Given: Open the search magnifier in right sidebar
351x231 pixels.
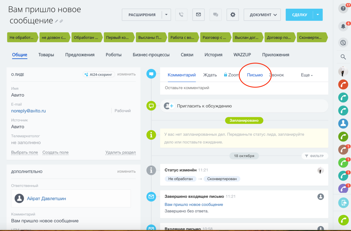Looking at the screenshot, I should (343, 57).
